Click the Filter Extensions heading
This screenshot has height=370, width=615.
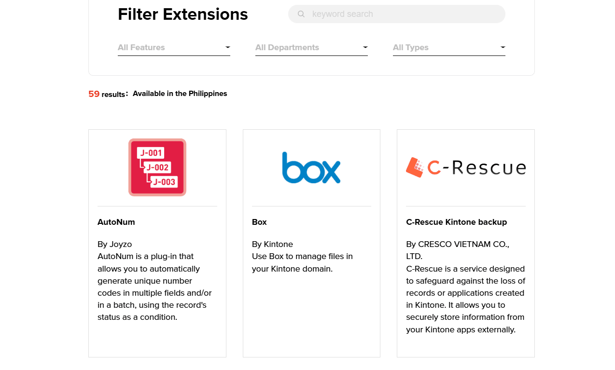183,14
